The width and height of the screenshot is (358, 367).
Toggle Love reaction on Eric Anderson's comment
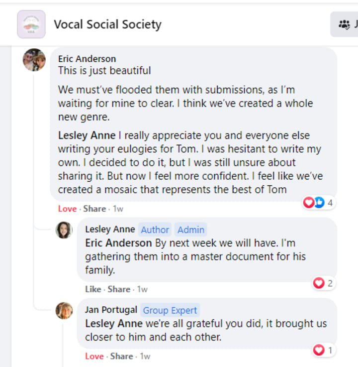[x=67, y=209]
